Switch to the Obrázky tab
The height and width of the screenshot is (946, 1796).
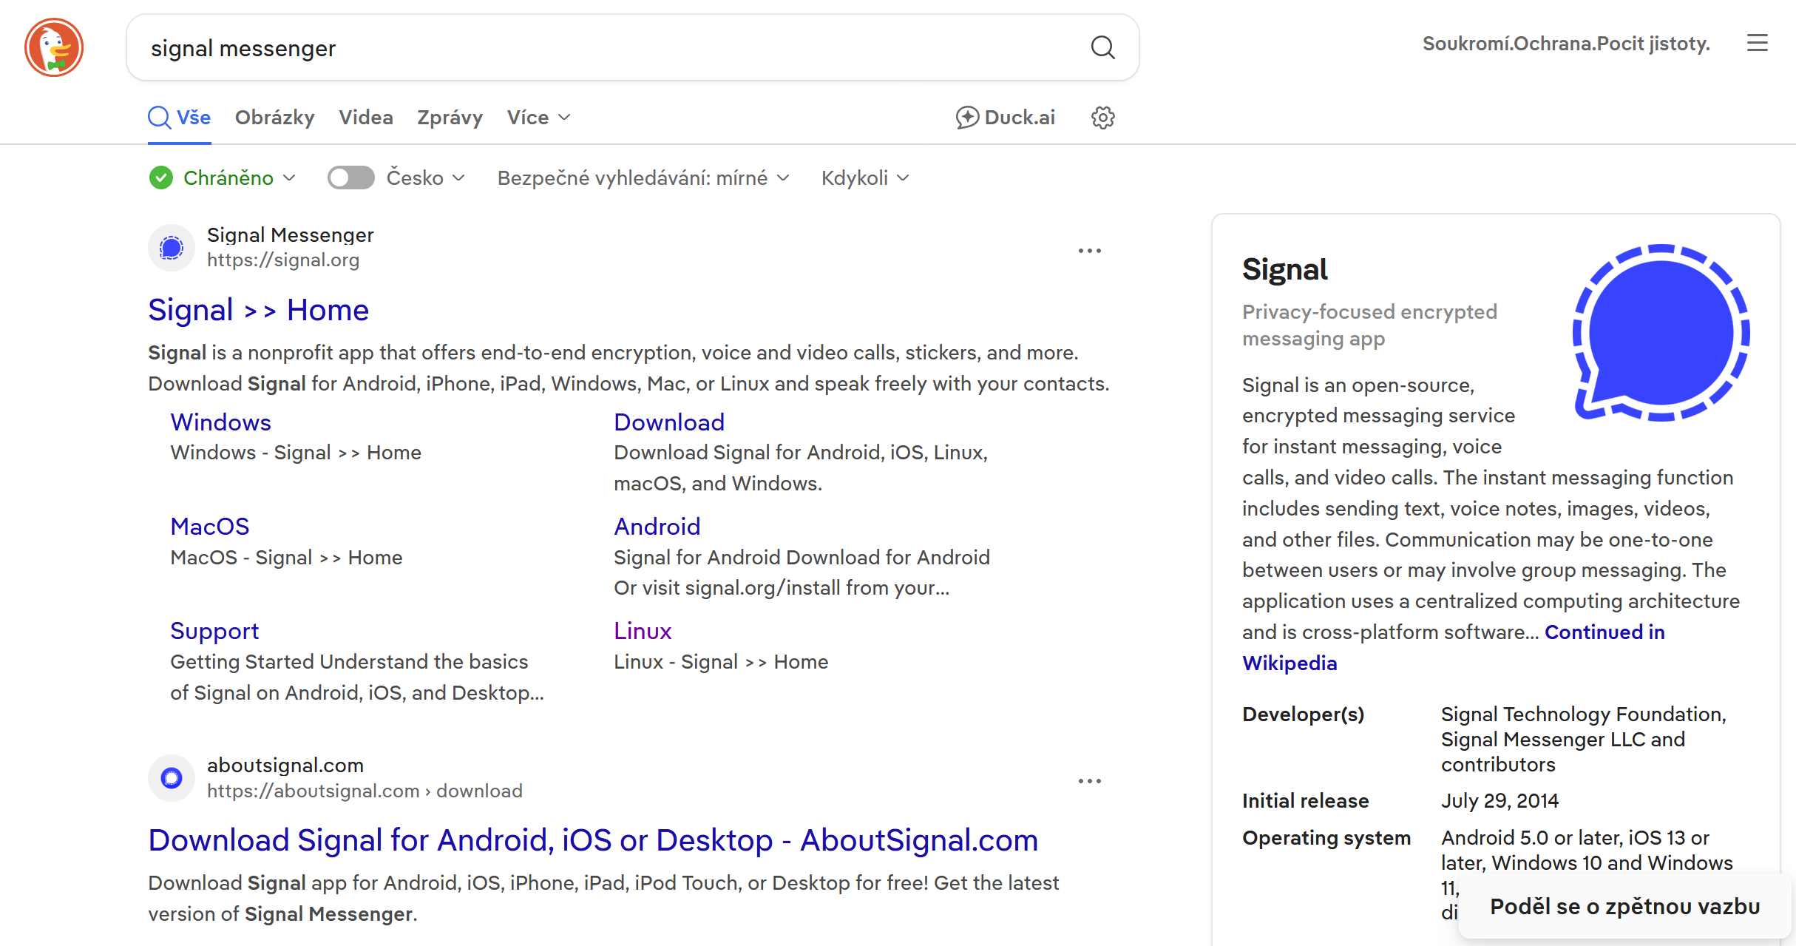(x=274, y=118)
